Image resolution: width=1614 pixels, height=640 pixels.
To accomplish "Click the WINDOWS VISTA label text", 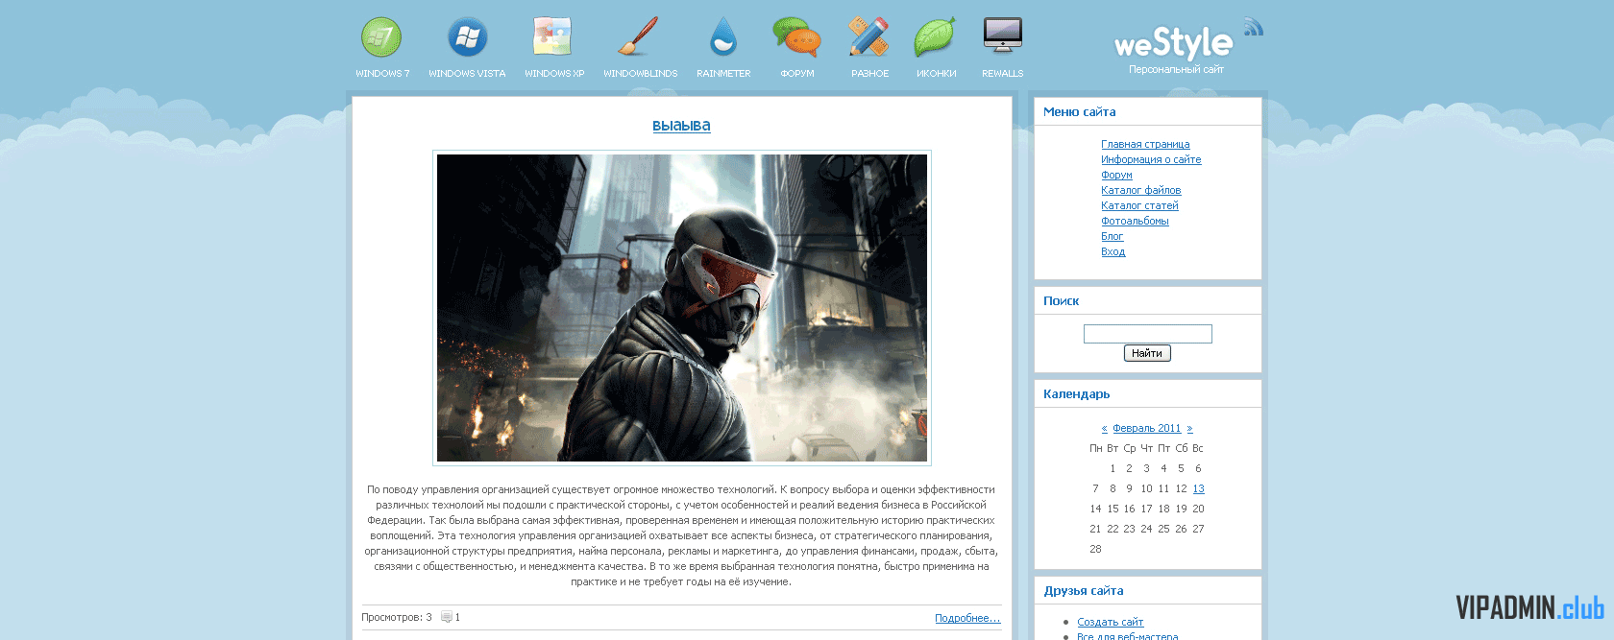I will tap(467, 74).
